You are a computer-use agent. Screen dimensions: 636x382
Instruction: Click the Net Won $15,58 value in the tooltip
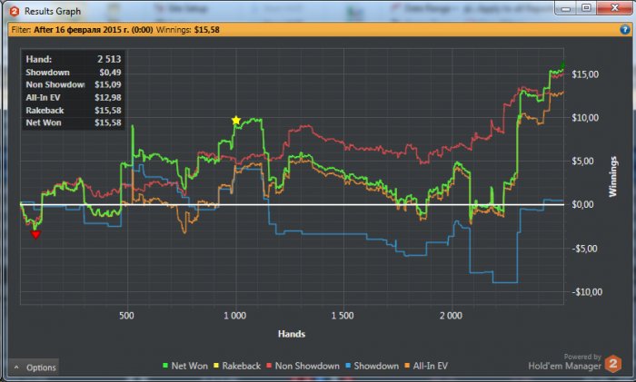click(x=108, y=122)
